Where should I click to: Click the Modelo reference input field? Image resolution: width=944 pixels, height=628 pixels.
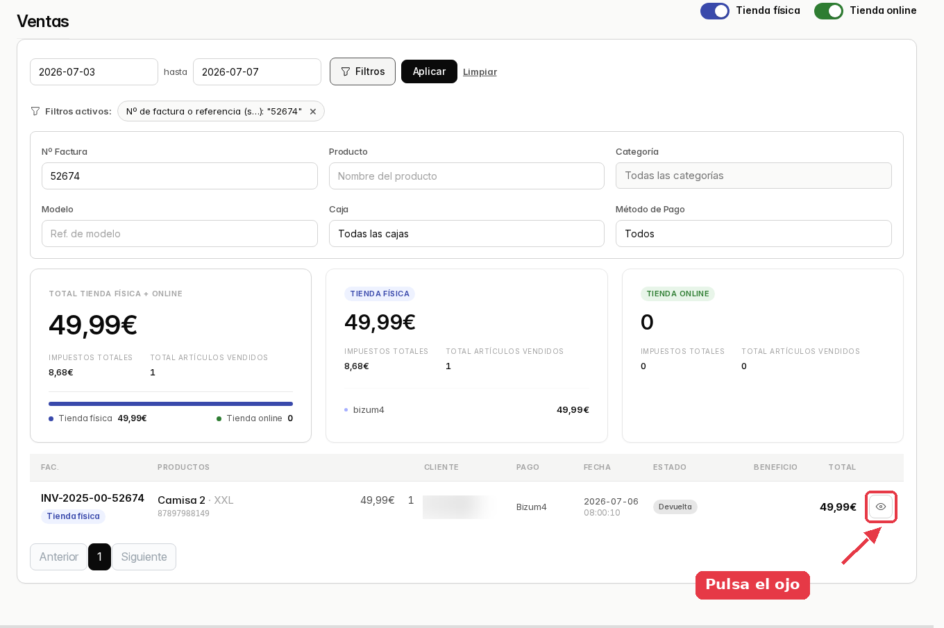pyautogui.click(x=179, y=234)
